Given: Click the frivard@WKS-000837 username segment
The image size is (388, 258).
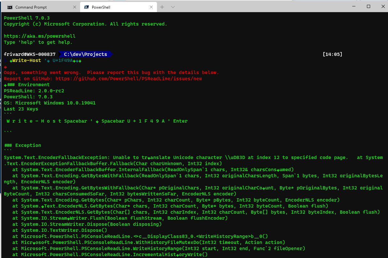Looking at the screenshot, I should (x=29, y=54).
